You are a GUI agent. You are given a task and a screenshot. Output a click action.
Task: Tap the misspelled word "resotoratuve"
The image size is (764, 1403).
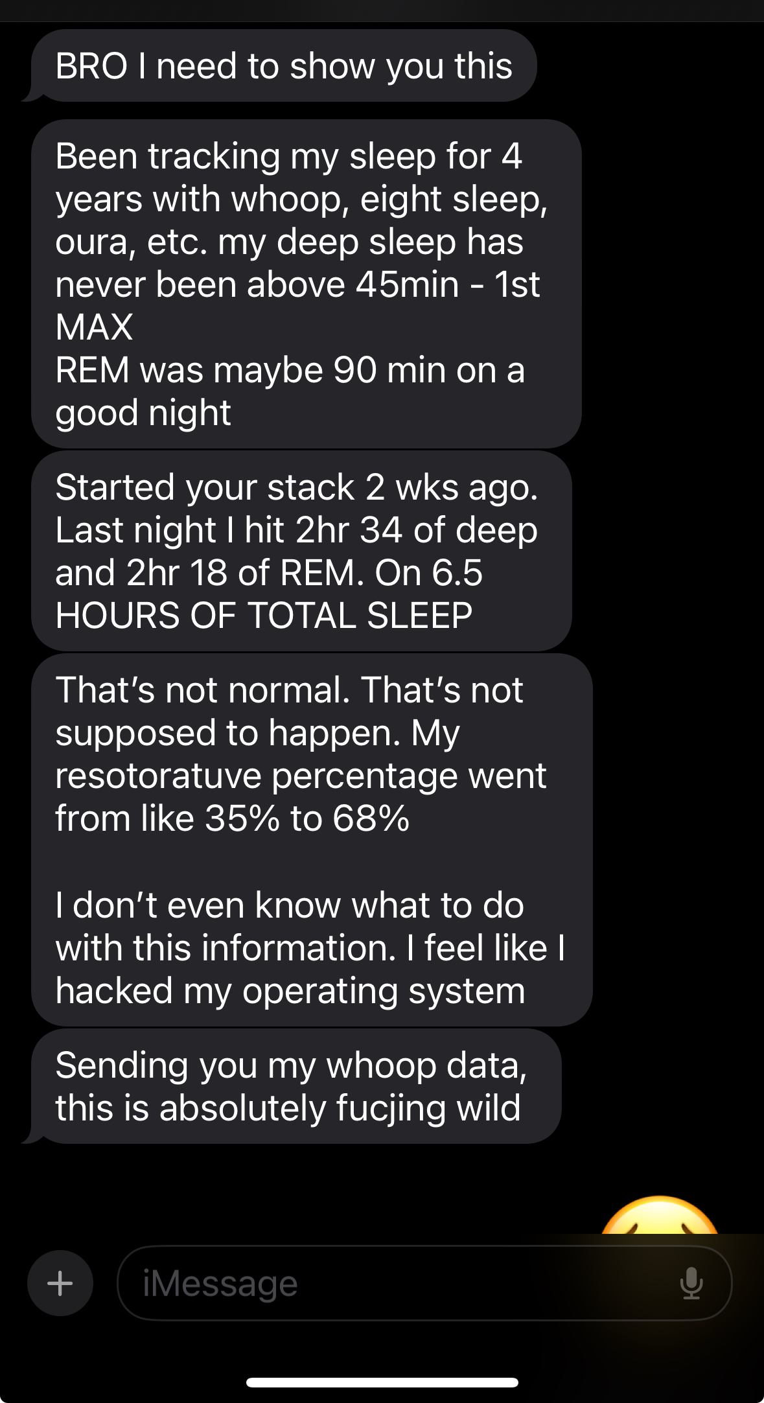[x=157, y=776]
